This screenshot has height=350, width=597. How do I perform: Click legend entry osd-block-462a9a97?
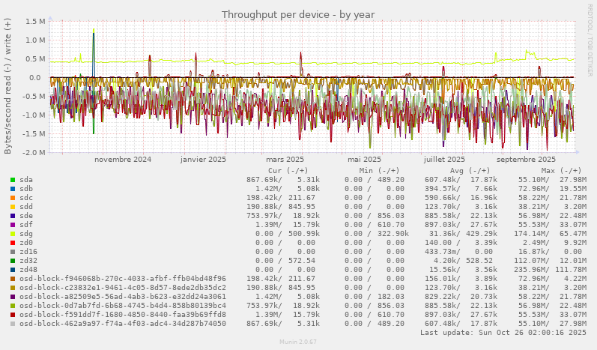(x=123, y=324)
